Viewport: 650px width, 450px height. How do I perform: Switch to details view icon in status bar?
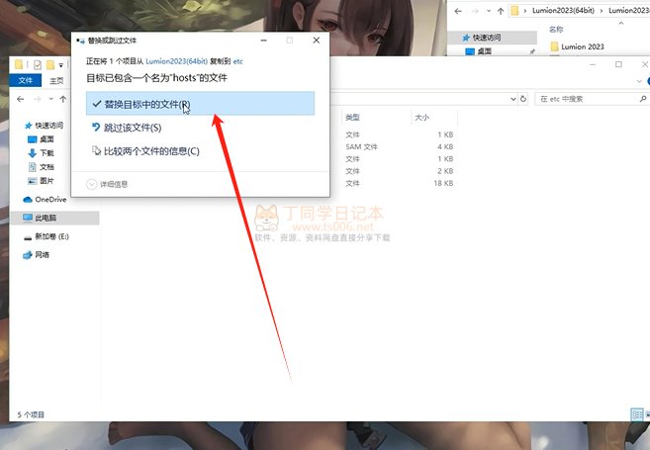coord(637,414)
